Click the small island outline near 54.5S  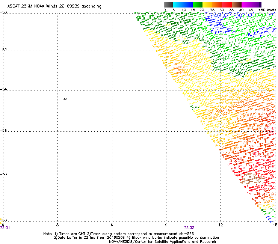click(x=65, y=99)
